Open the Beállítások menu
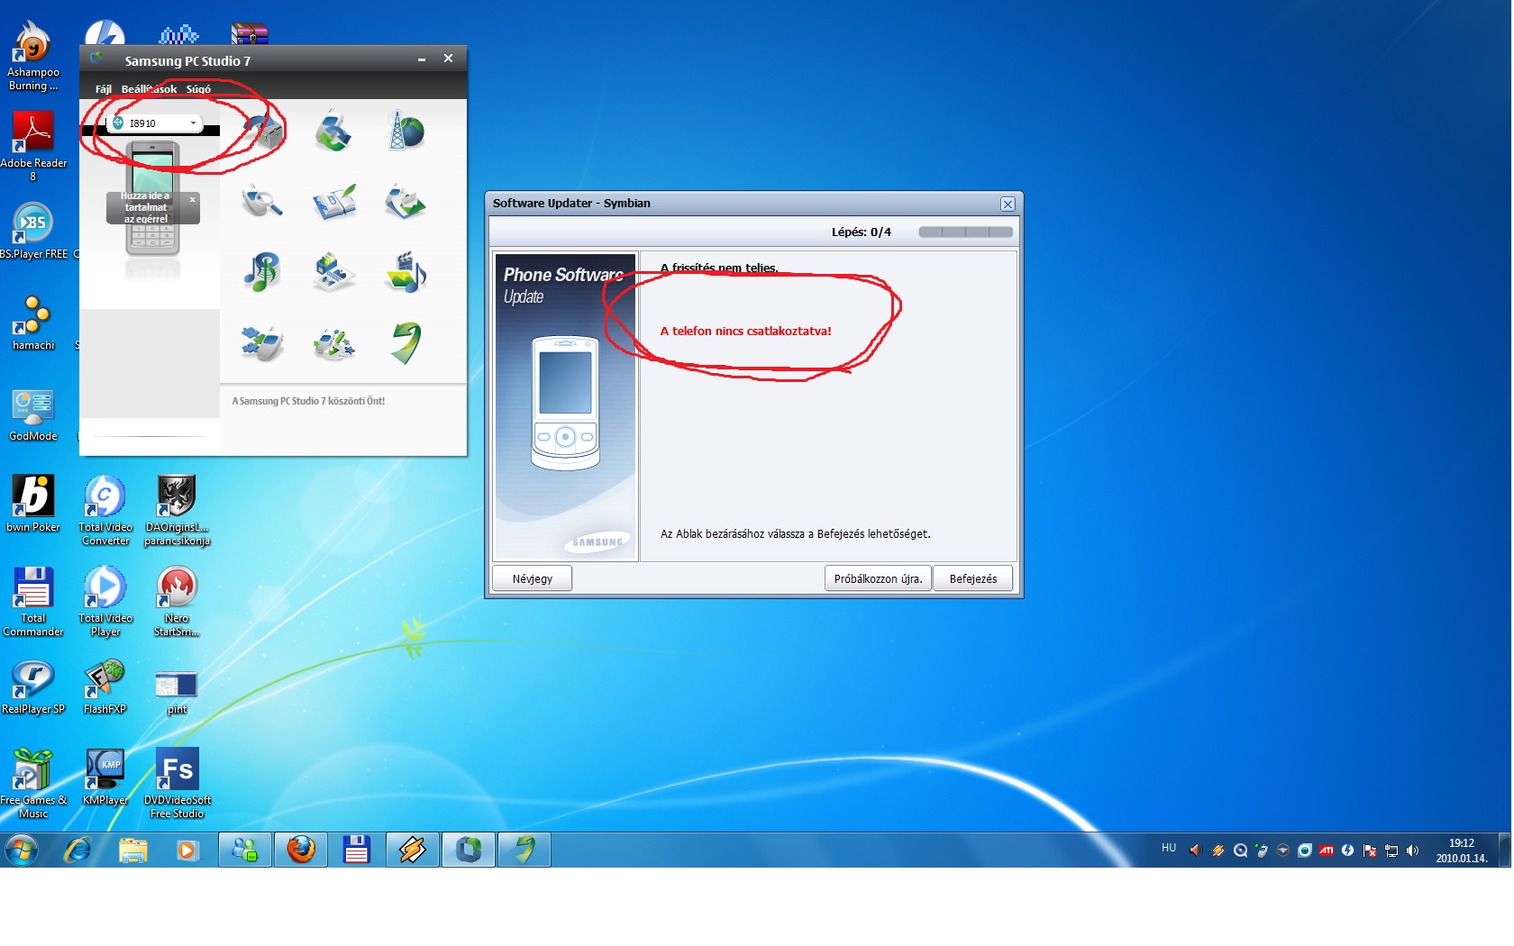 [x=149, y=89]
